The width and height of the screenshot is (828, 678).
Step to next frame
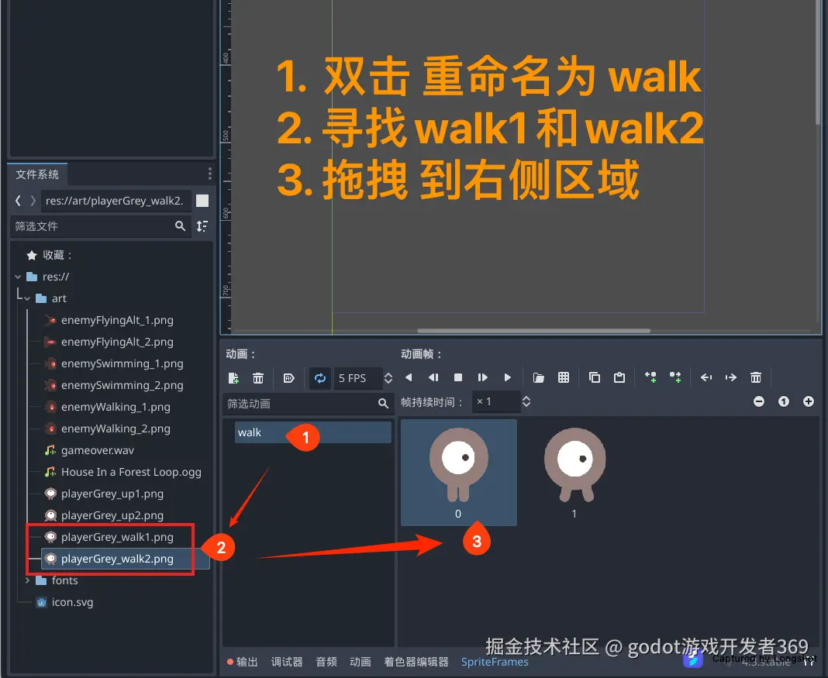(483, 377)
